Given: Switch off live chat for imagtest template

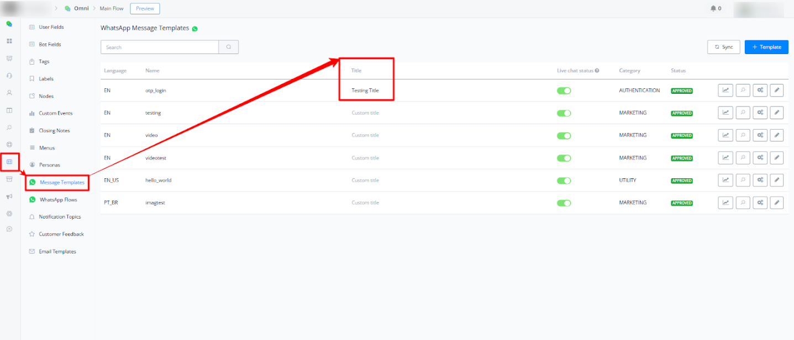Looking at the screenshot, I should point(564,203).
